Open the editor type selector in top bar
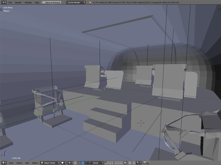Screen dimensions: 221x165 (x=4, y=2)
